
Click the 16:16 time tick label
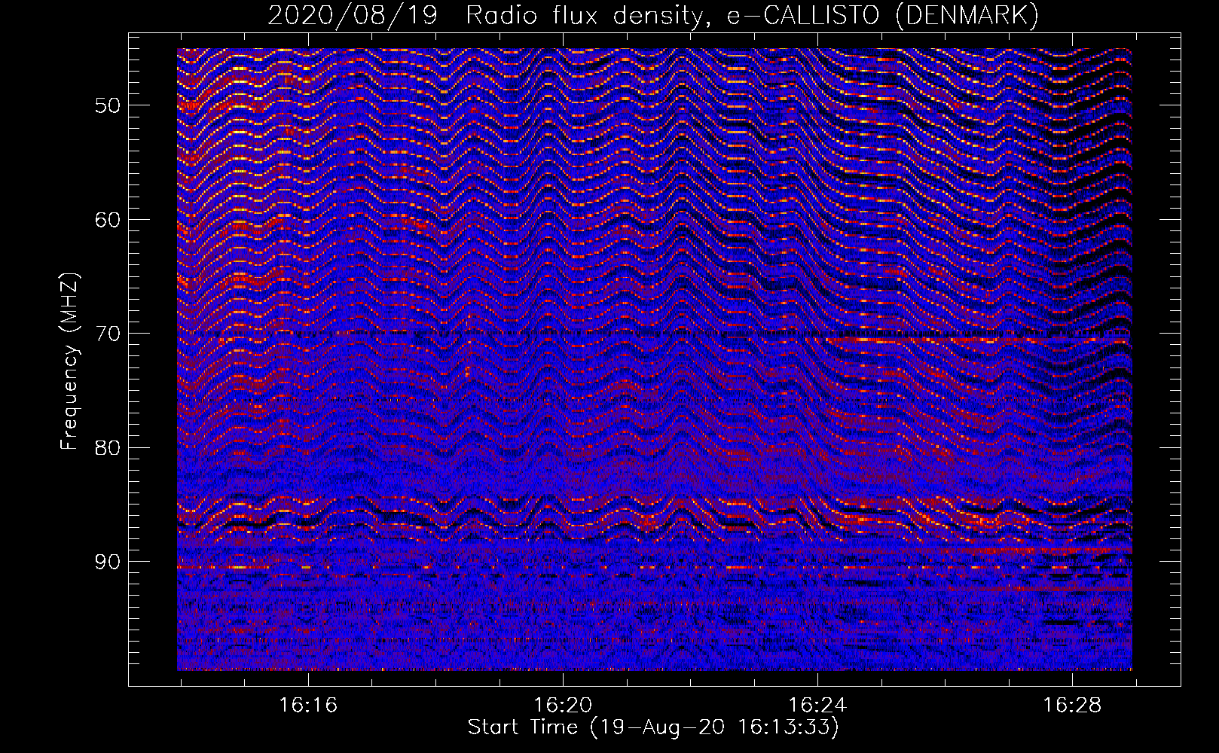click(308, 705)
